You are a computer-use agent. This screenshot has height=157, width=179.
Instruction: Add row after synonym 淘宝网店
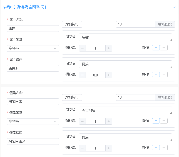click(x=156, y=121)
